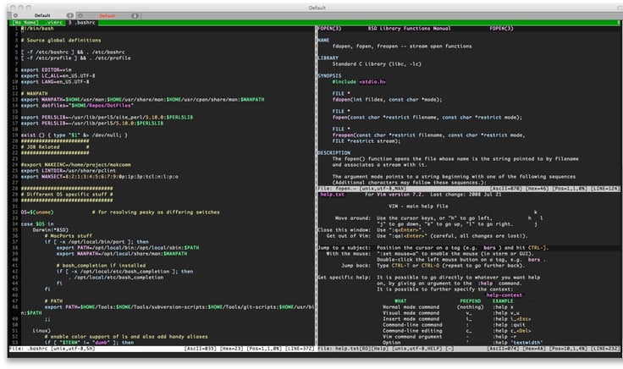Click the '# PATH' comment on line 47
623x369 pixels.
[53, 301]
